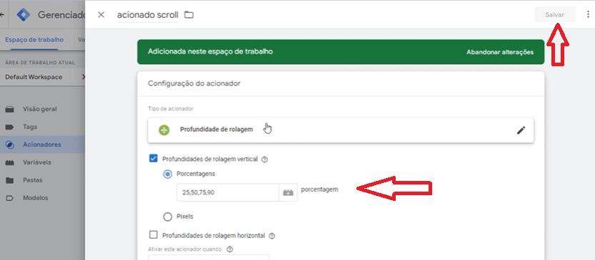Open help for vertical scroll depths

pyautogui.click(x=265, y=160)
